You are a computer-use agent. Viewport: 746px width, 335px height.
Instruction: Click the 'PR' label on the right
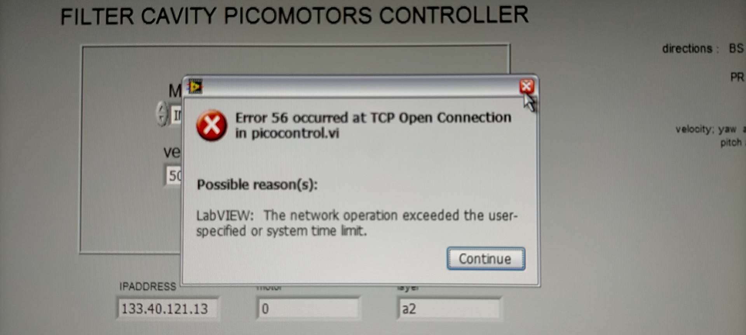(737, 77)
